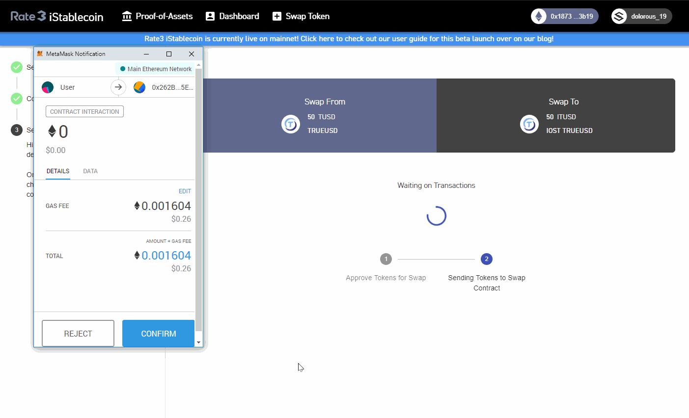Image resolution: width=689 pixels, height=418 pixels.
Task: Click the Approve Tokens for Swap label
Action: [x=386, y=278]
